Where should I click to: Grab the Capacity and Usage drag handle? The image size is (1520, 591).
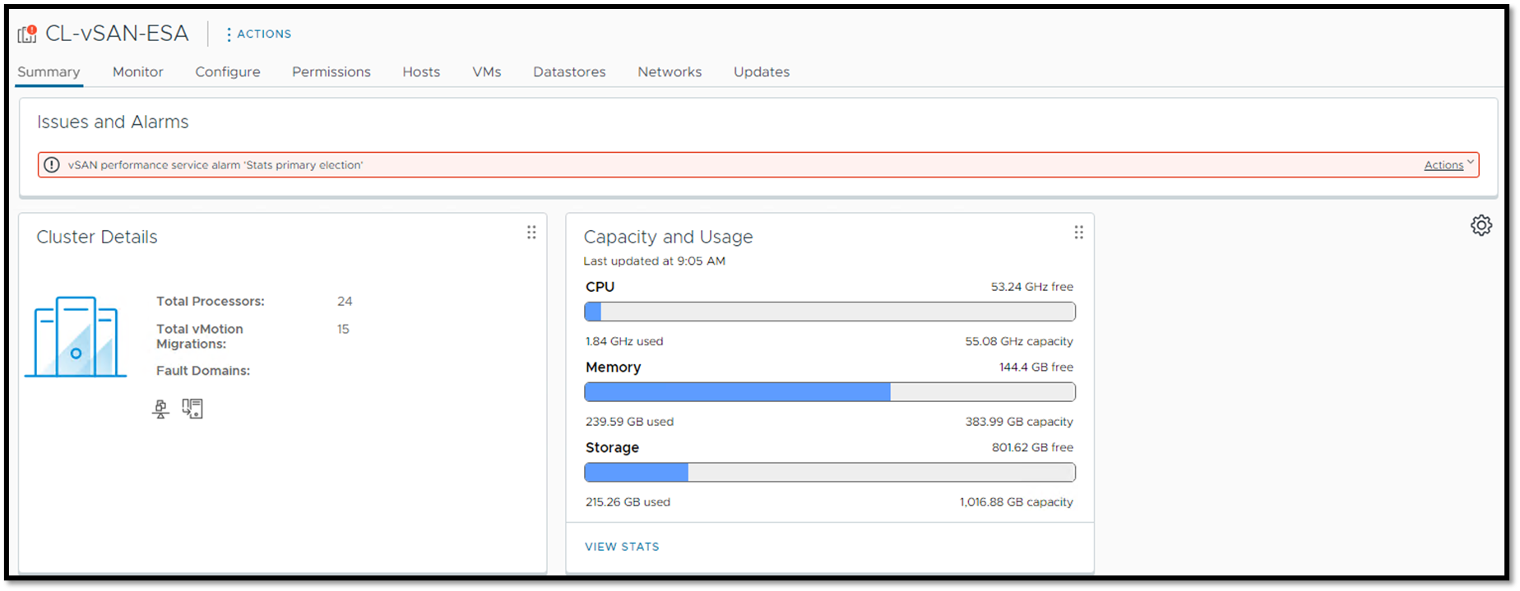click(x=1078, y=233)
